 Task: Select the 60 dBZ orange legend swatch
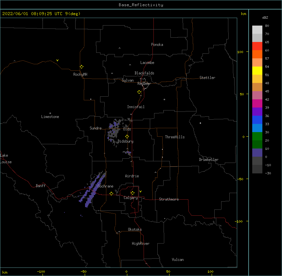pyautogui.click(x=257, y=54)
